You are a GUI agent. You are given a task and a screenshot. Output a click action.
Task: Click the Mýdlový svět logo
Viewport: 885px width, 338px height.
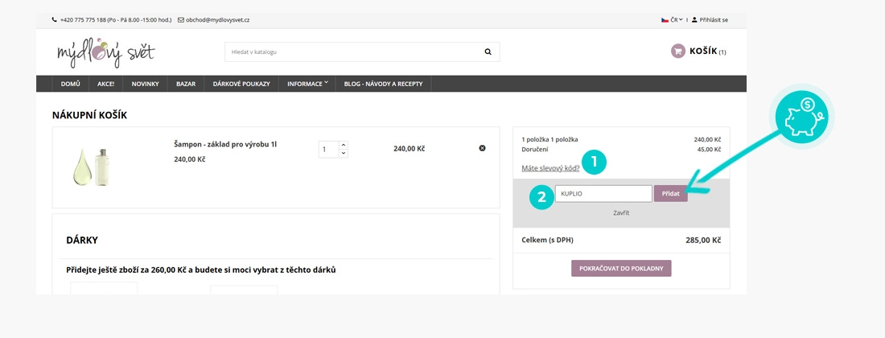click(x=105, y=52)
